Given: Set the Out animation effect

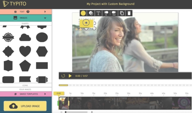Looking at the screenshot, I should click(x=114, y=13).
